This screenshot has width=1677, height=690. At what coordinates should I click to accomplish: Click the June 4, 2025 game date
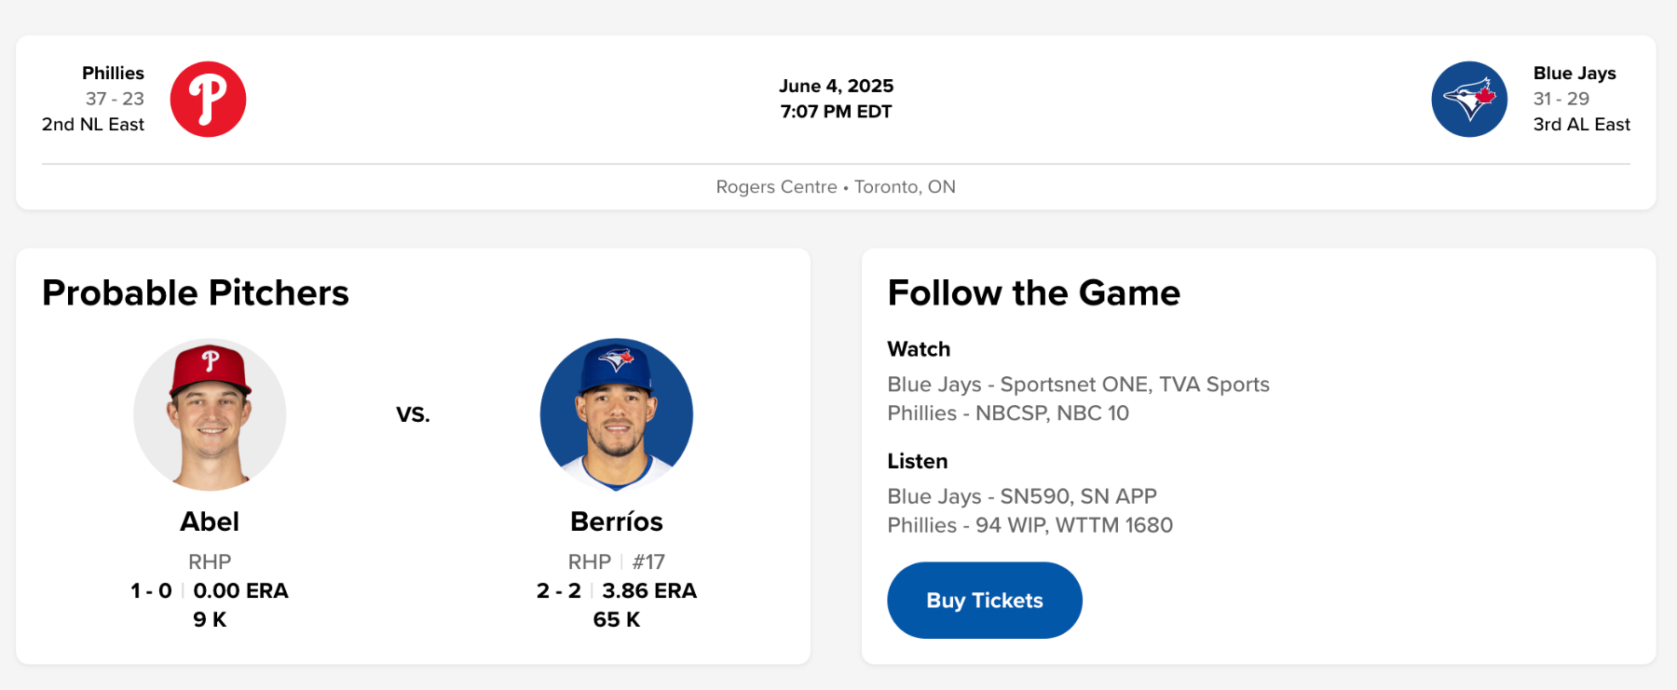(836, 86)
